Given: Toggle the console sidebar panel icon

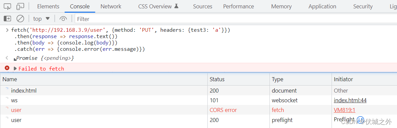Looking at the screenshot, I should tap(7, 18).
